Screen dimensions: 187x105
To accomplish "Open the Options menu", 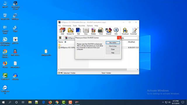I will (x=90, y=26).
